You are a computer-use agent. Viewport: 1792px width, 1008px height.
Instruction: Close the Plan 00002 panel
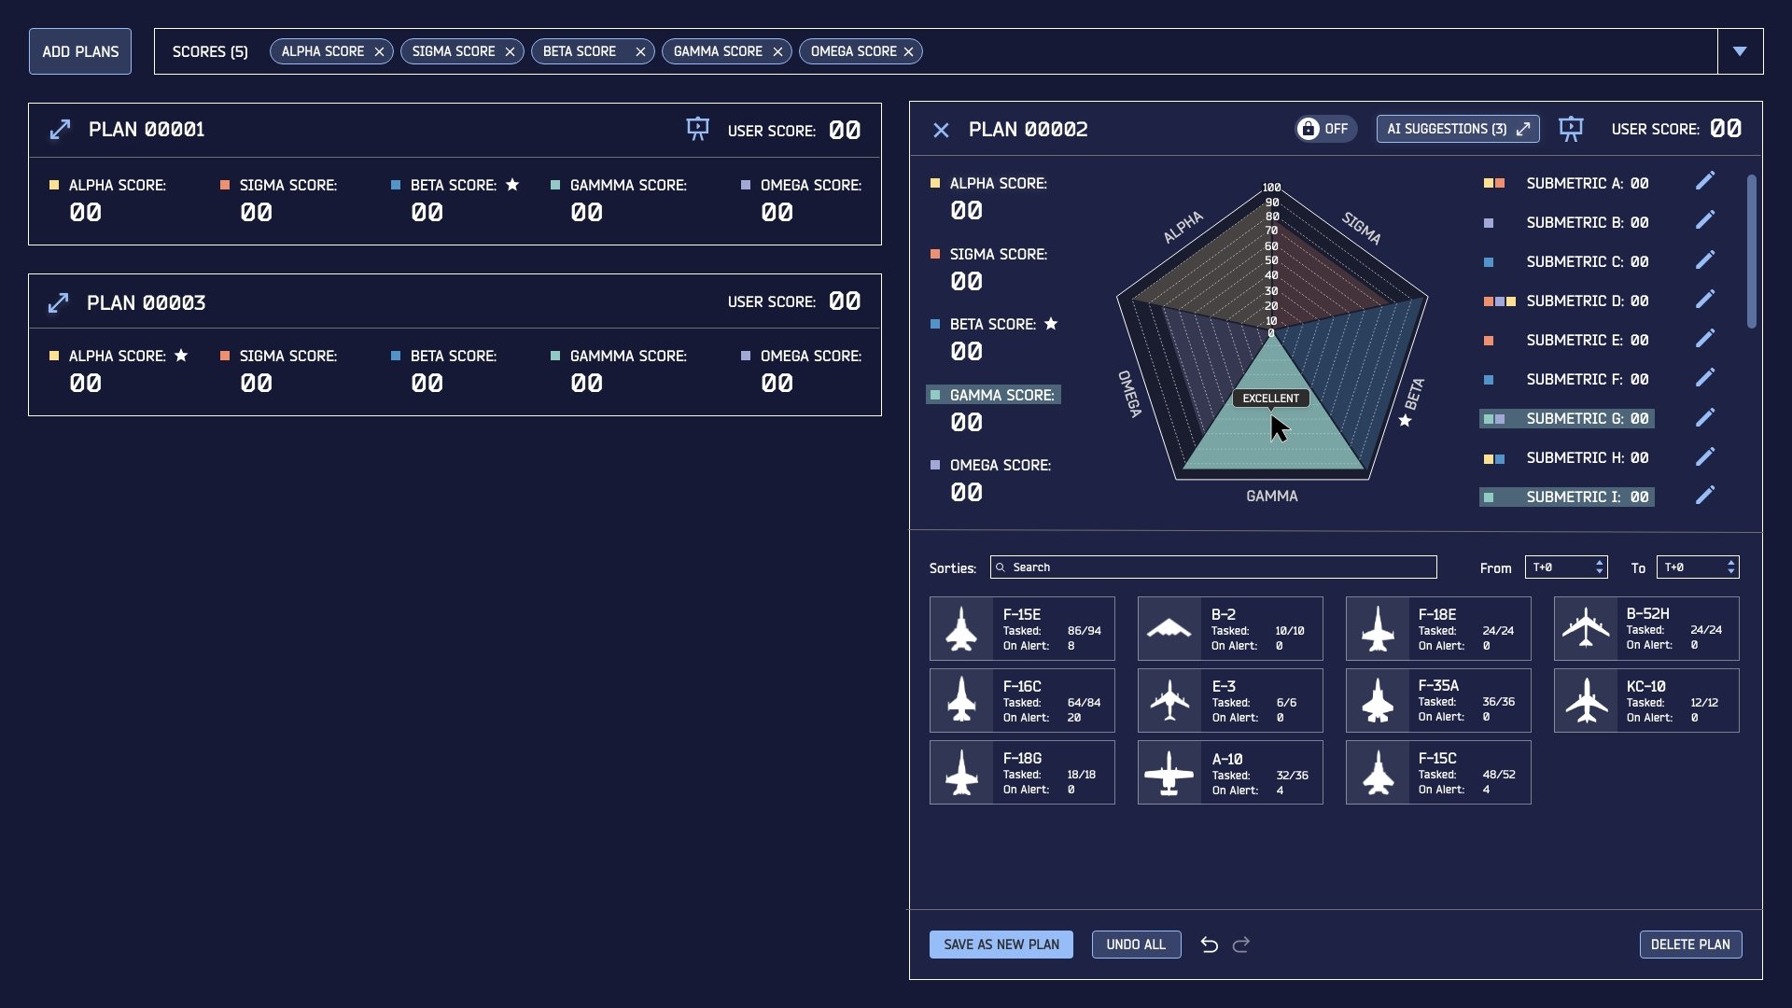941,131
